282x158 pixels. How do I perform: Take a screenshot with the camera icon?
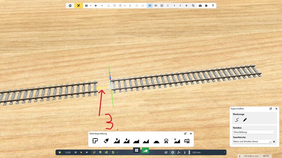[x=200, y=6]
